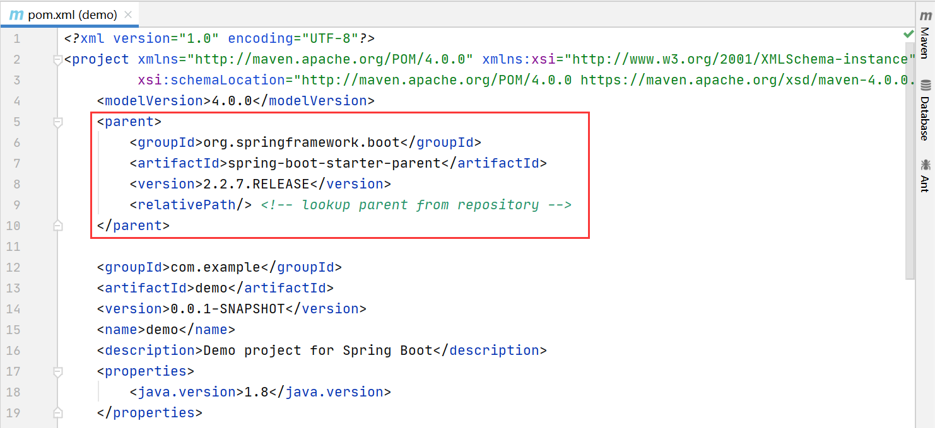This screenshot has width=935, height=428.
Task: Open the Maven tool window
Action: point(926,35)
